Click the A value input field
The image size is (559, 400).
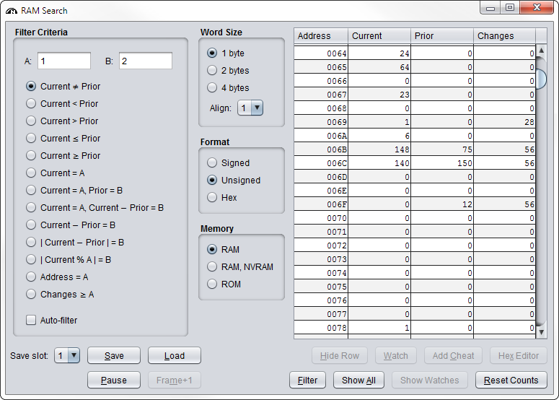(63, 61)
